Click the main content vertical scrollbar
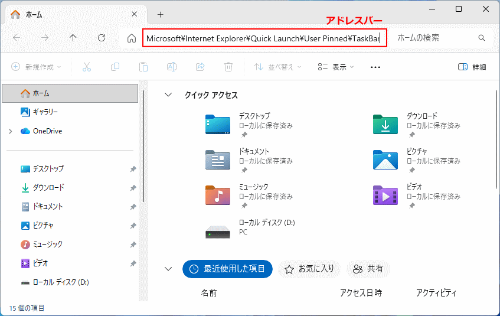500x316 pixels. pos(497,139)
